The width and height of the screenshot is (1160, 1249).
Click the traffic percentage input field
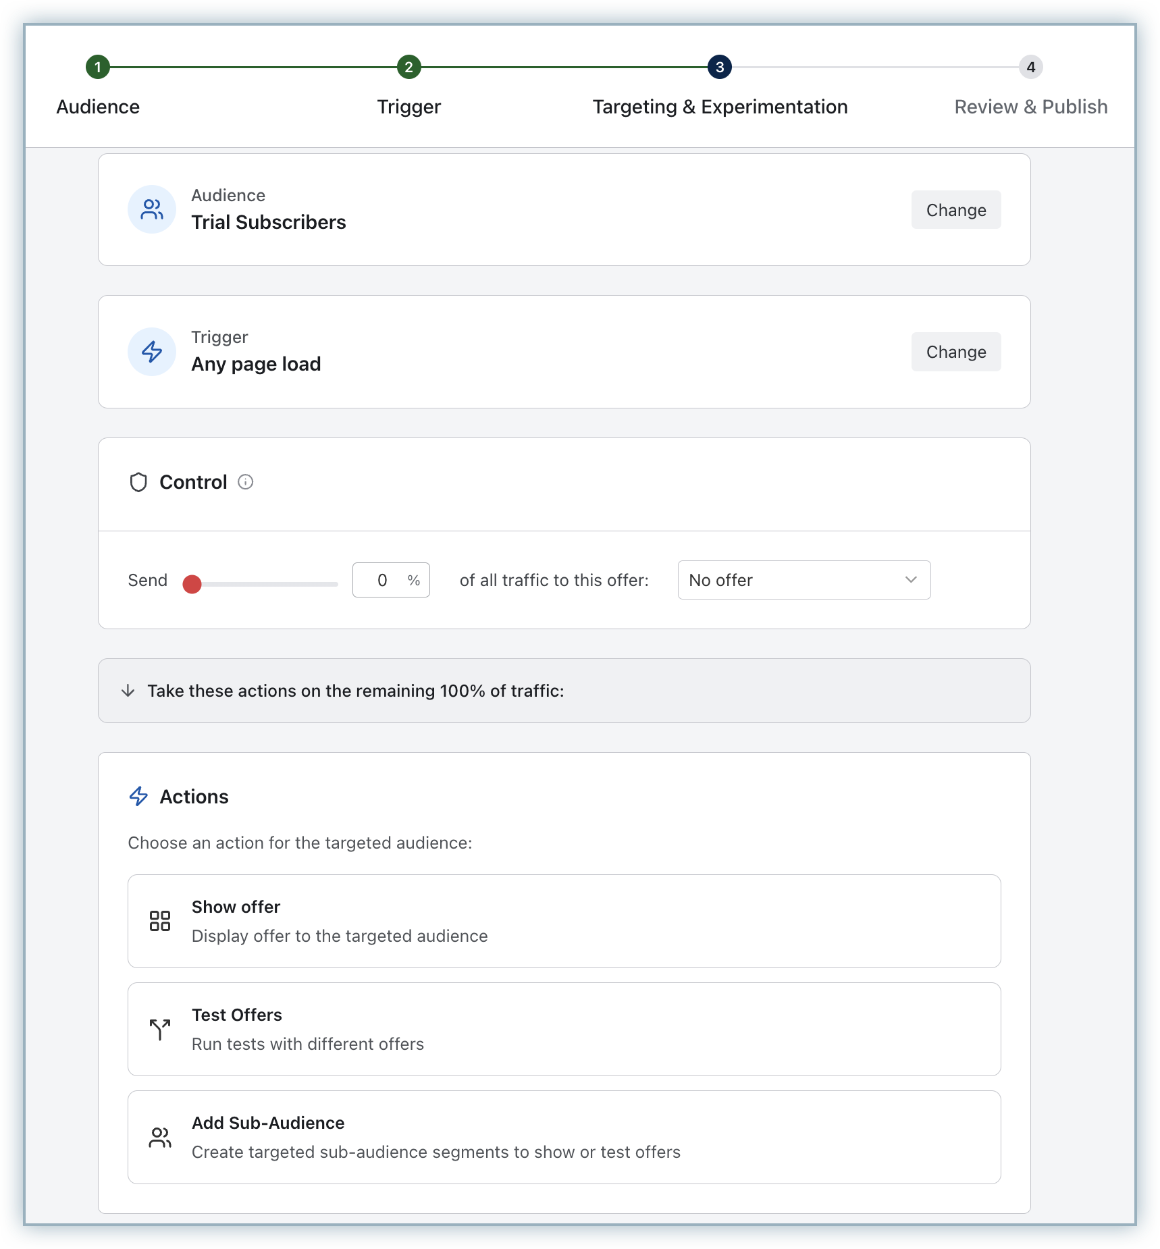383,580
